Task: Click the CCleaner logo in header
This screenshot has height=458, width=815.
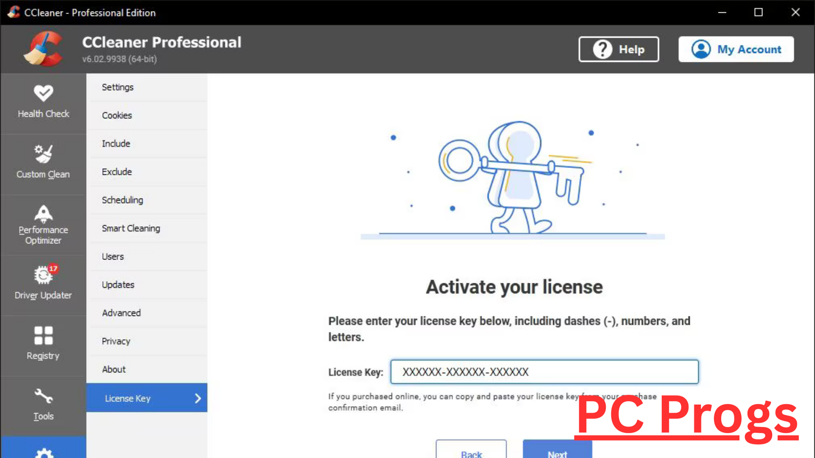Action: [x=43, y=49]
